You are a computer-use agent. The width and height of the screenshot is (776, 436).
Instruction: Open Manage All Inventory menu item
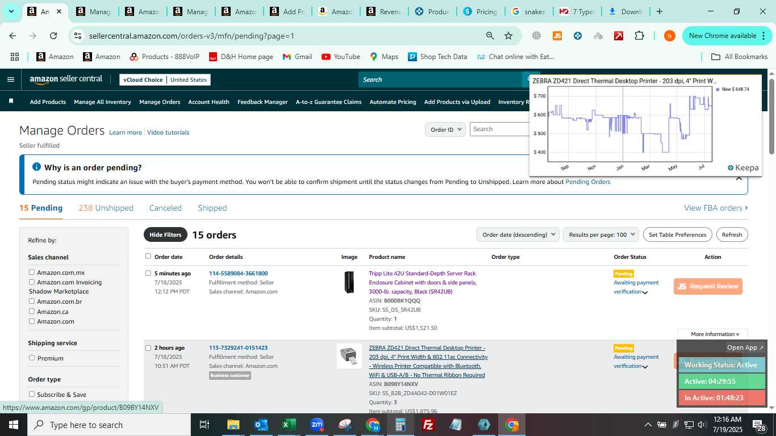102,102
